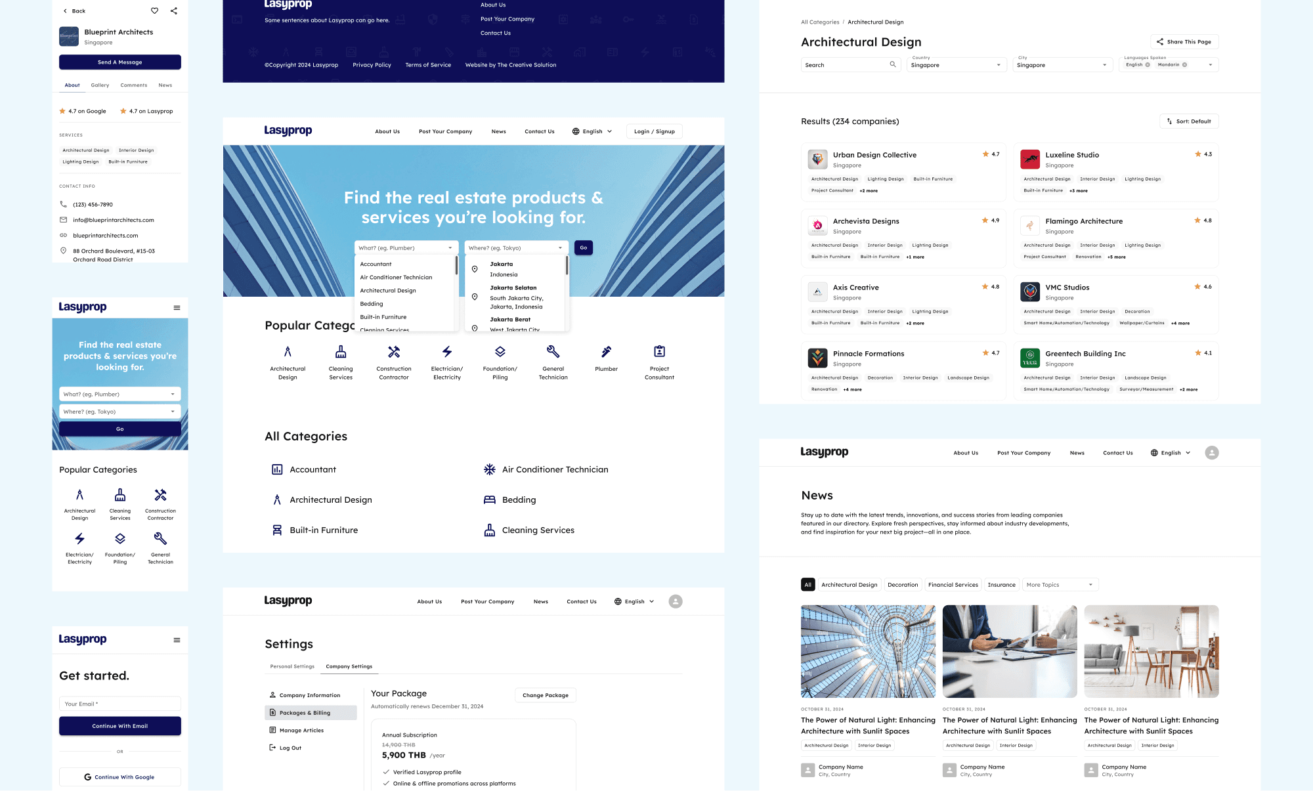Switch to the Personal Settings tab
Image resolution: width=1313 pixels, height=791 pixels.
(x=292, y=666)
